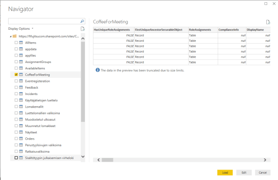Screen dimensions: 278x180
Task: Click the table icon beside appfiles
Action: pyautogui.click(x=21, y=55)
